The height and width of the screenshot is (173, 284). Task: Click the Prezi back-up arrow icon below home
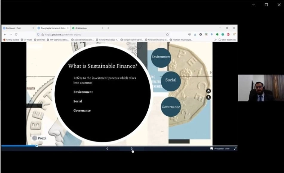click(x=208, y=98)
